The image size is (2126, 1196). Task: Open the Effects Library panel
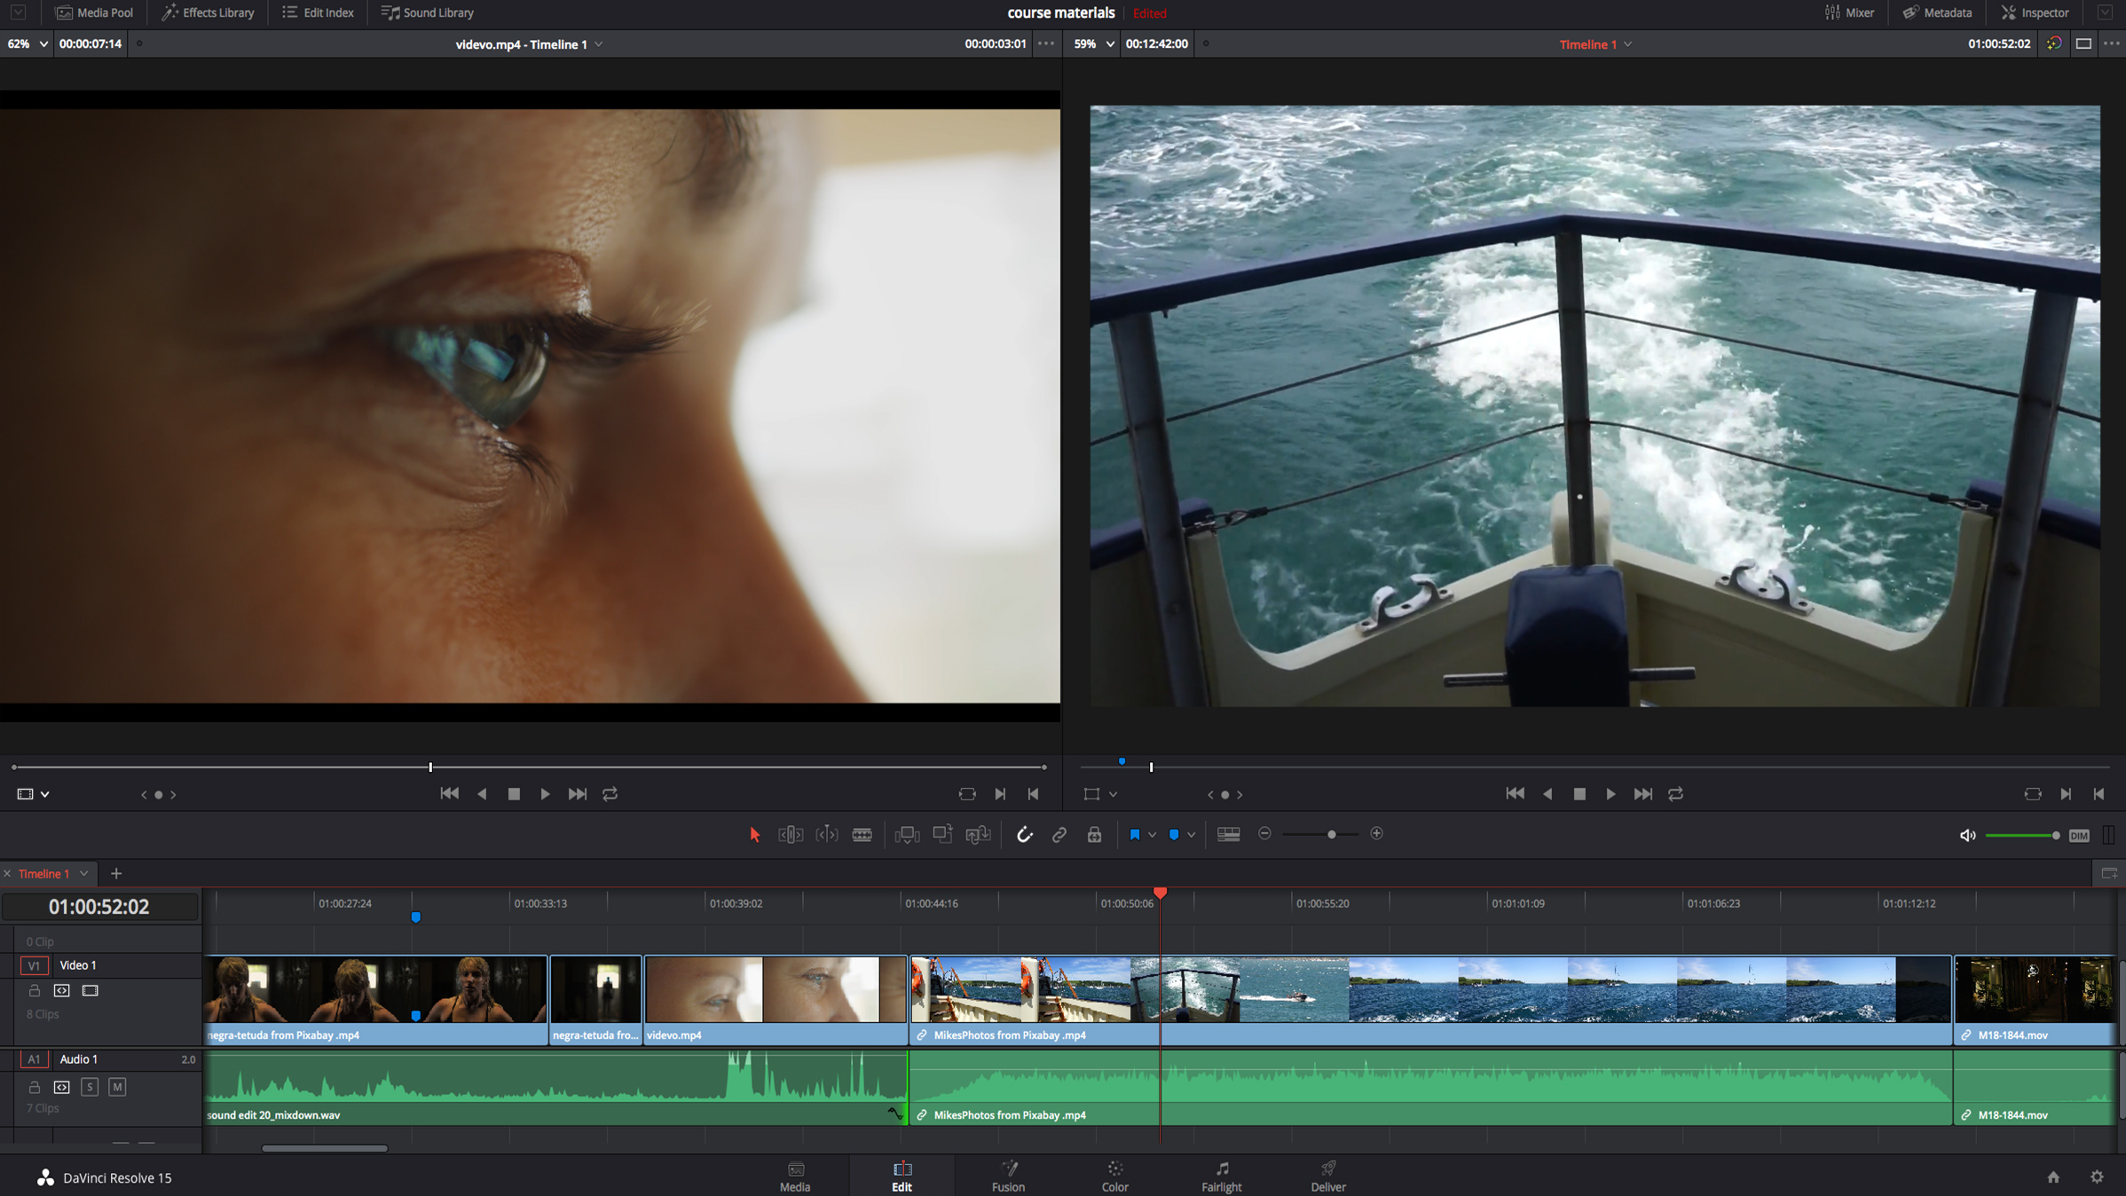208,12
